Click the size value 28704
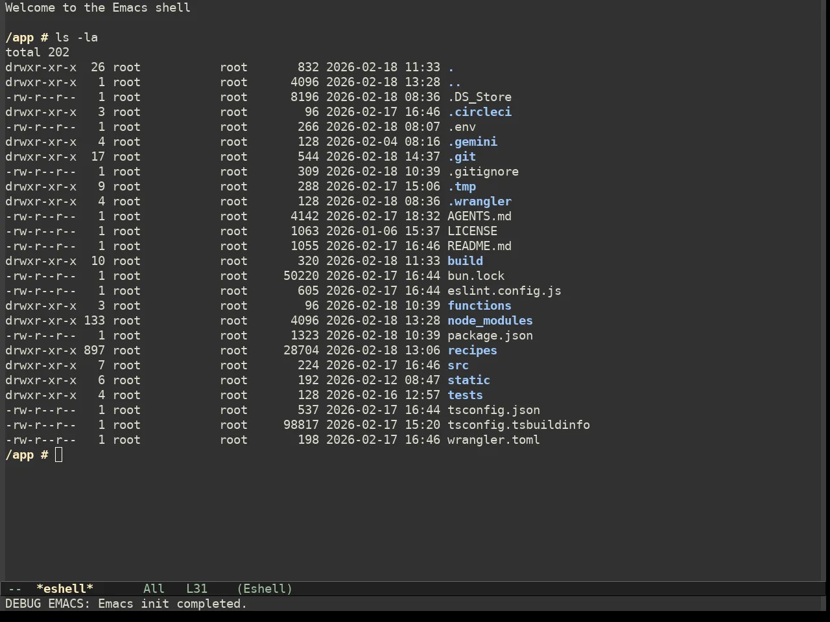Image resolution: width=830 pixels, height=622 pixels. pyautogui.click(x=301, y=351)
